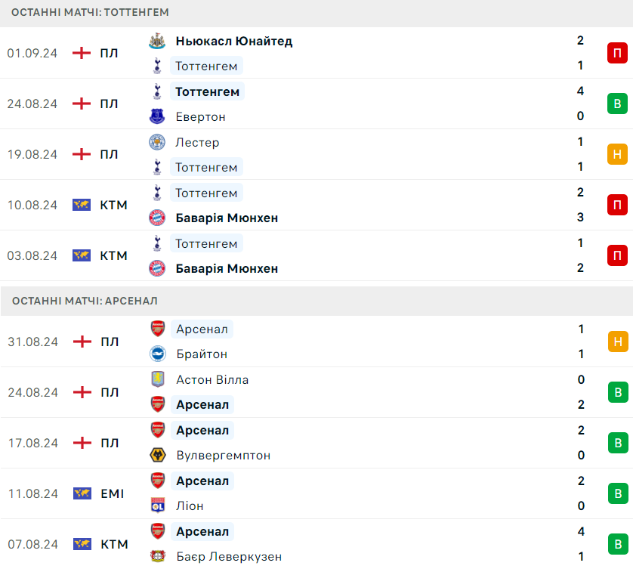
Task: Click red П badge for Newcastle match
Action: click(x=617, y=53)
